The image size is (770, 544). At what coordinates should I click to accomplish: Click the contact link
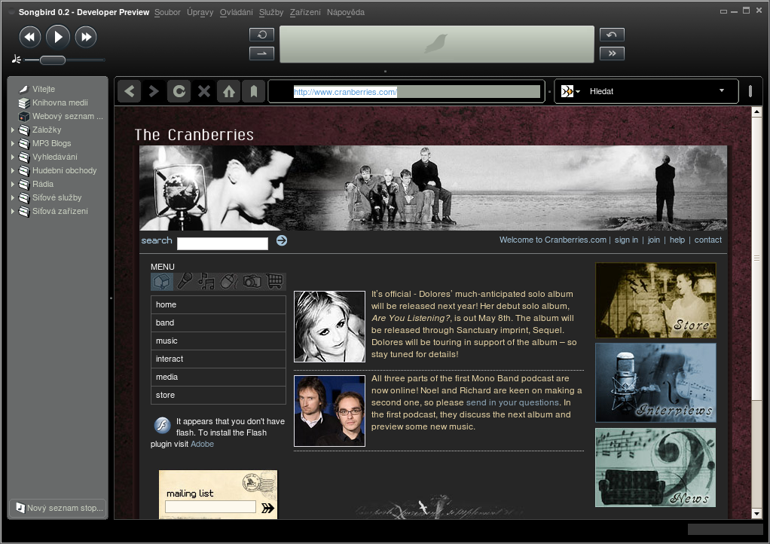coord(707,240)
